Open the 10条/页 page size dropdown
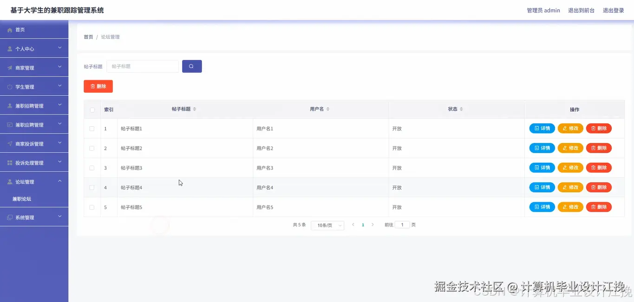This screenshot has width=634, height=302. pos(327,225)
